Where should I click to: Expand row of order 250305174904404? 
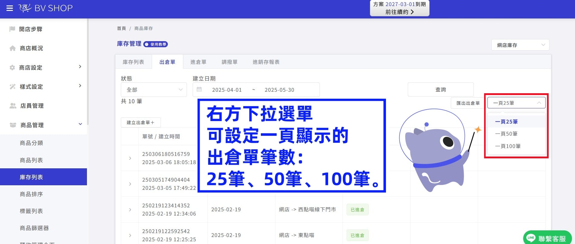point(130,184)
